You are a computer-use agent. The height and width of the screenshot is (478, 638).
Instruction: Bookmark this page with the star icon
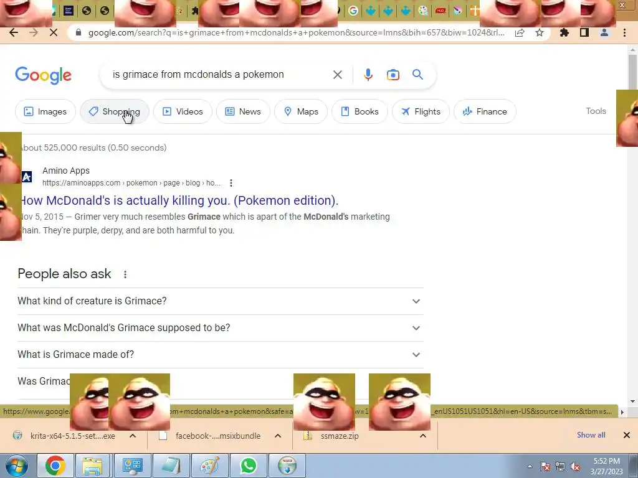coord(540,33)
